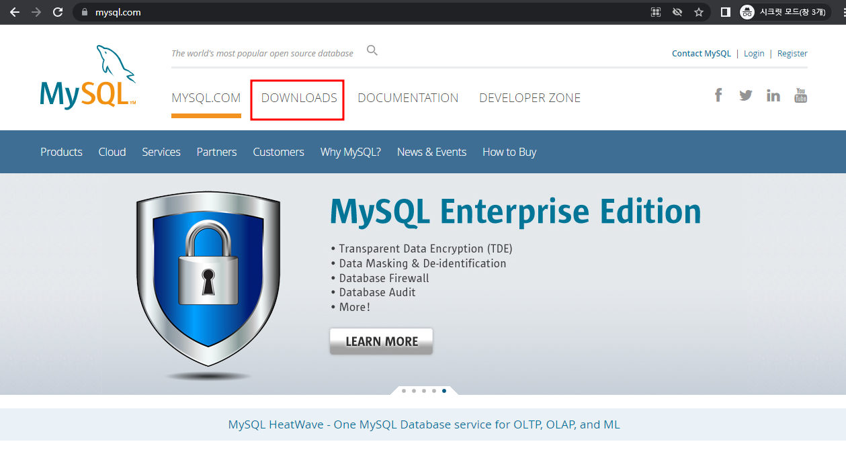
Task: Click the Data Masking & De-identification text
Action: pos(423,263)
